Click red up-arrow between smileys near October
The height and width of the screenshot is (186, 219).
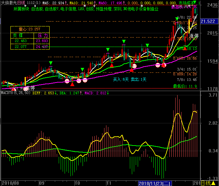(x=72, y=84)
